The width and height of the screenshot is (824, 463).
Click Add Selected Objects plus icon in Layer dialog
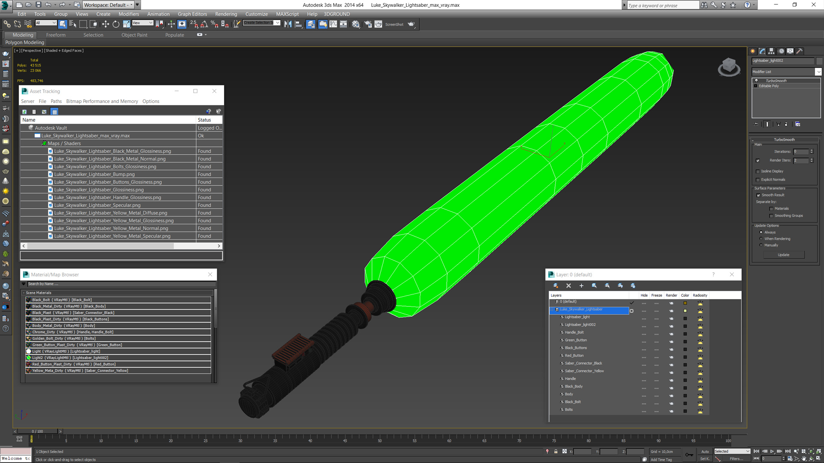click(x=582, y=286)
